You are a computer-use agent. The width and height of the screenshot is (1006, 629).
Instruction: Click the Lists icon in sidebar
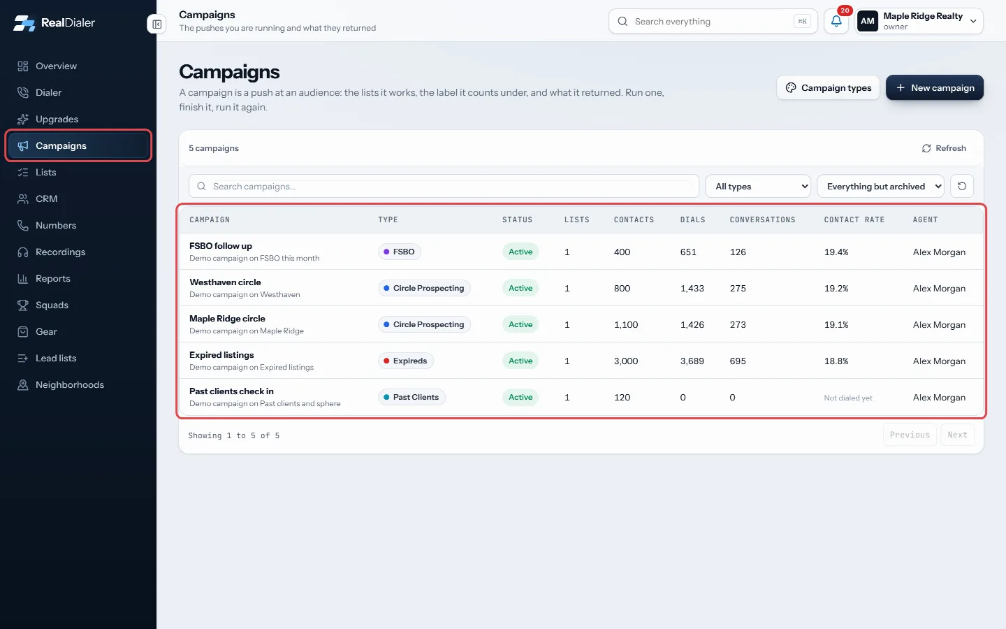[x=23, y=173]
